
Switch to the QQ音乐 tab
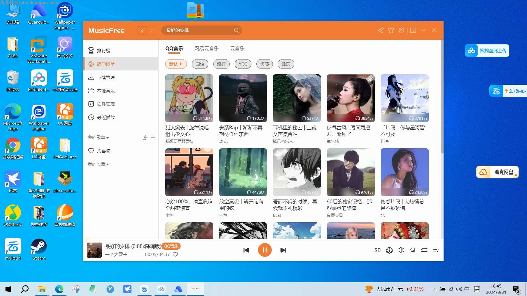point(174,49)
